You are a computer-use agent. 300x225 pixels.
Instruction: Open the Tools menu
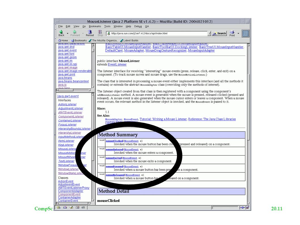107,26
